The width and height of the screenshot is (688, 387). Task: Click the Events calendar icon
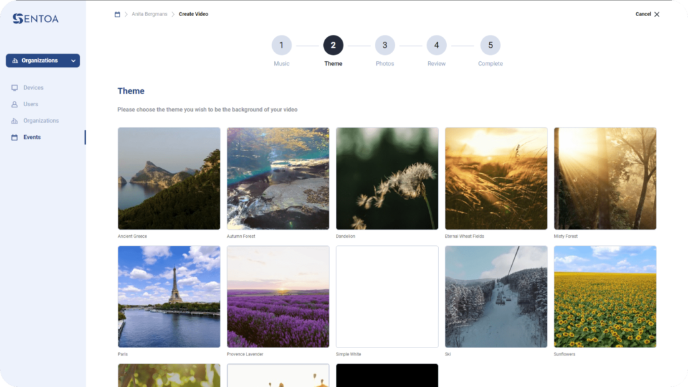(15, 137)
